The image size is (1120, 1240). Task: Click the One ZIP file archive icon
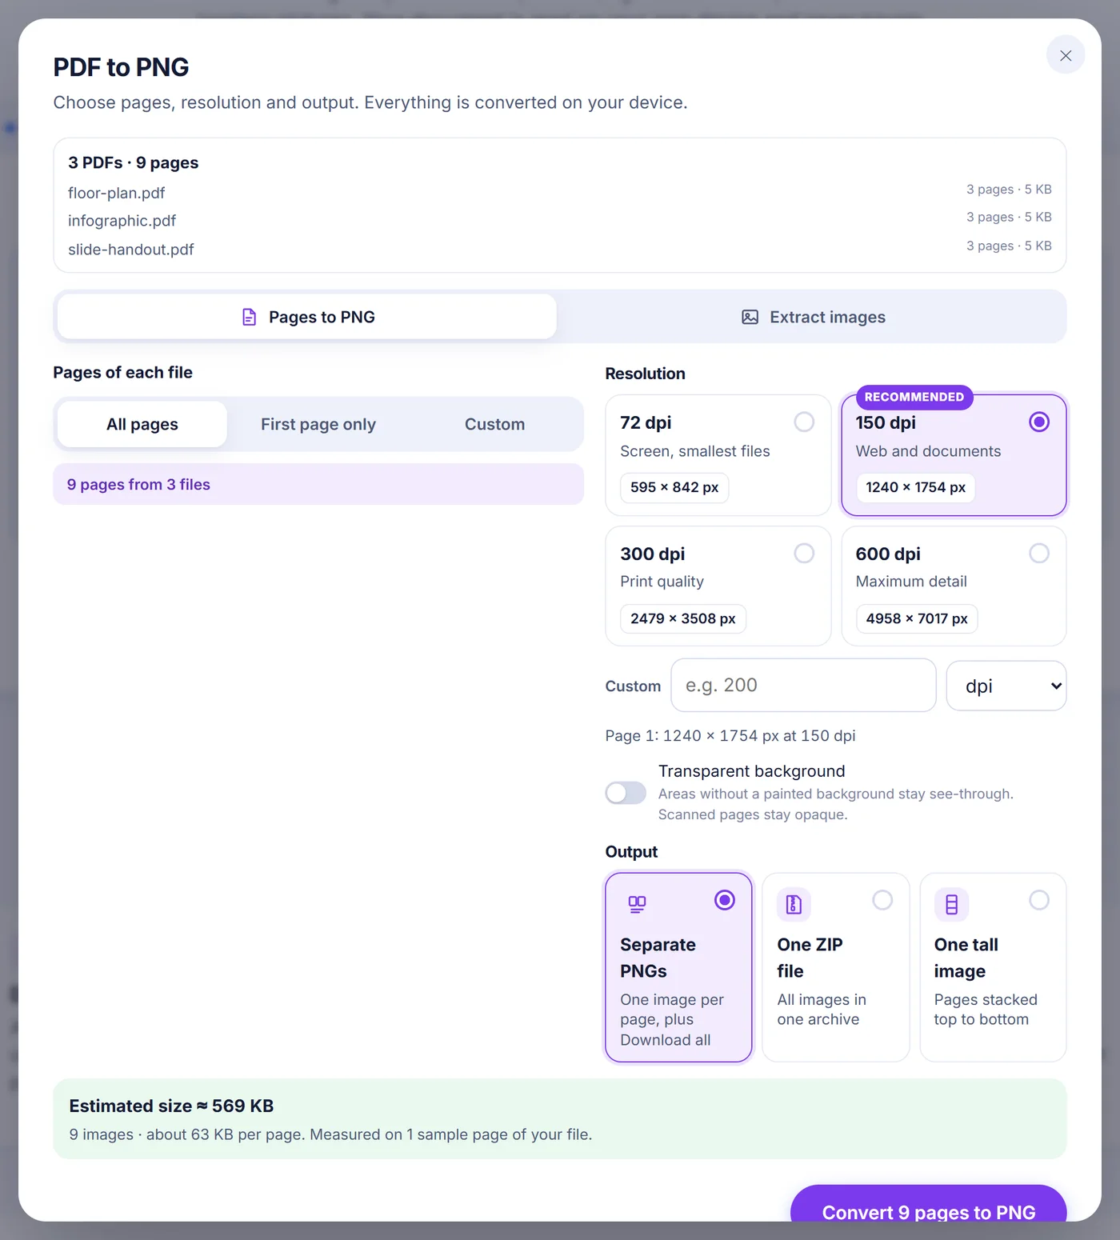tap(794, 905)
